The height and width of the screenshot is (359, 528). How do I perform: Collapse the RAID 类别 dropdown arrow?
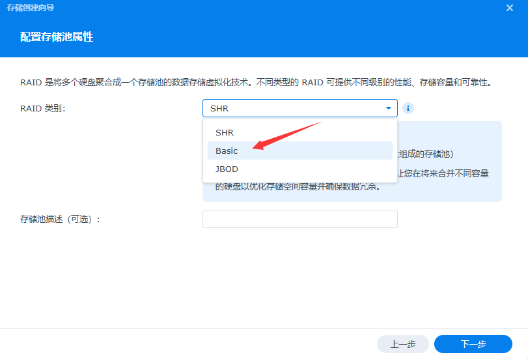tap(388, 108)
